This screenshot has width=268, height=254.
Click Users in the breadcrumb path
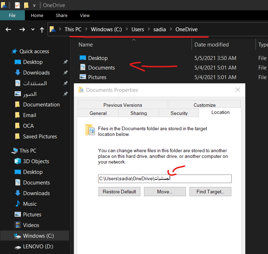point(138,29)
